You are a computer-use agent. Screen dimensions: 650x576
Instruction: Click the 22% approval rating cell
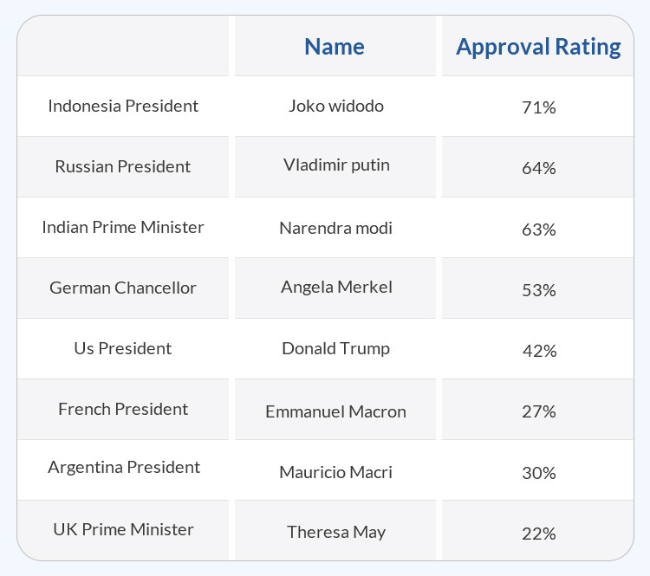click(538, 534)
